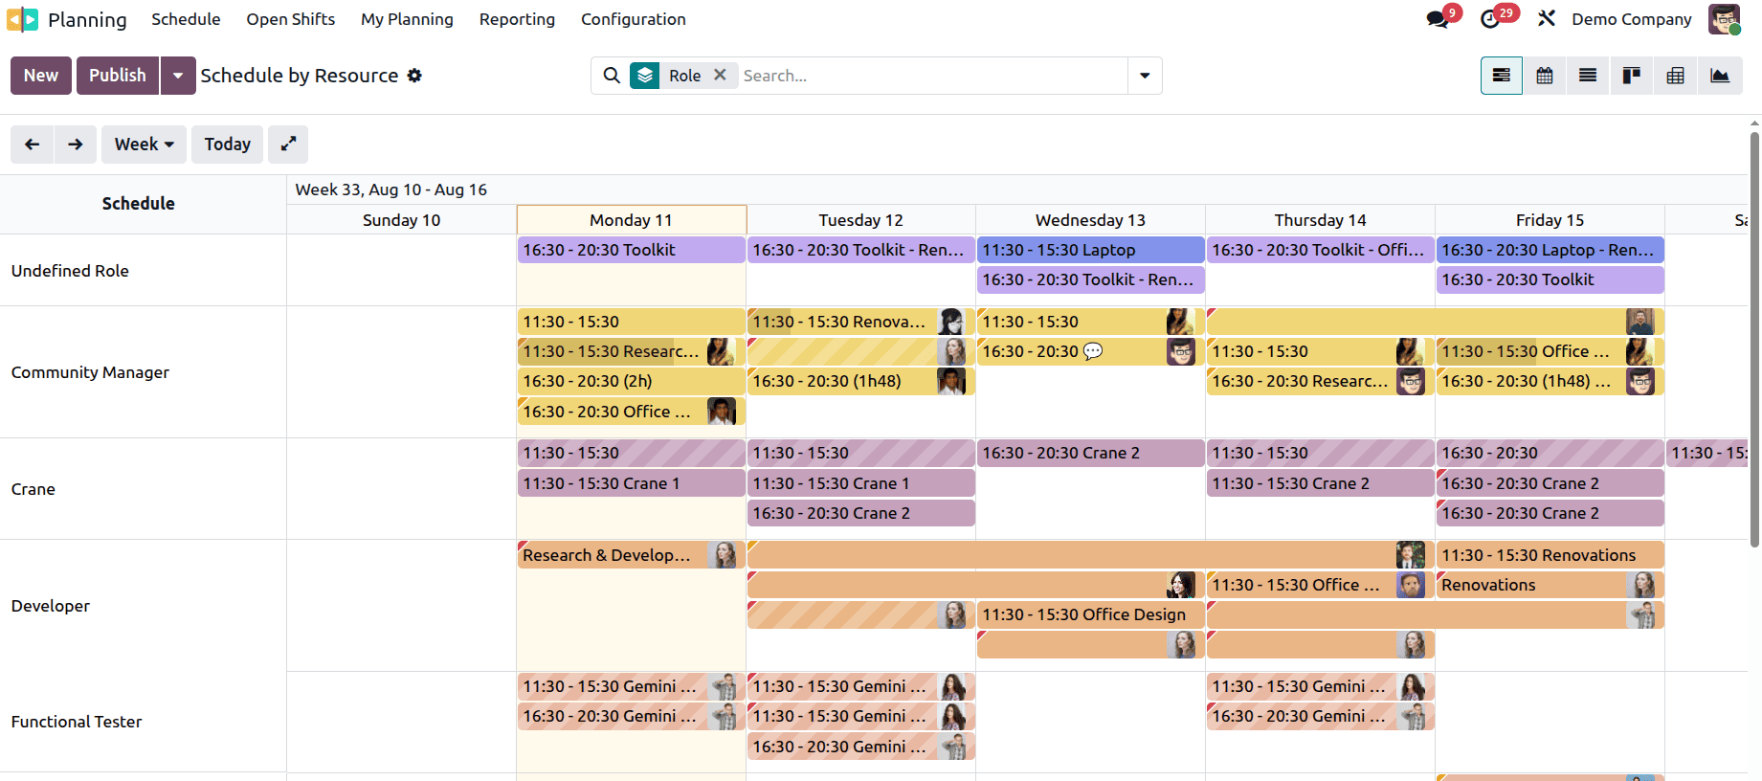Image resolution: width=1762 pixels, height=781 pixels.
Task: Go to previous week arrow
Action: click(33, 145)
